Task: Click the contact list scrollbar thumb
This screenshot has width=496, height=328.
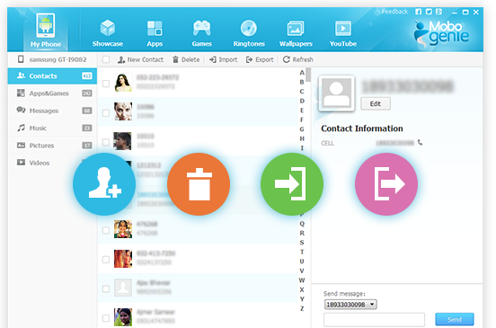Action: click(x=308, y=75)
